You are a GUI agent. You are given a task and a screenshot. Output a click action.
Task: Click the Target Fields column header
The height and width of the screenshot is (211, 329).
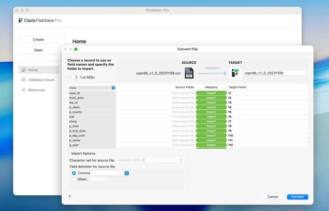coord(237,87)
